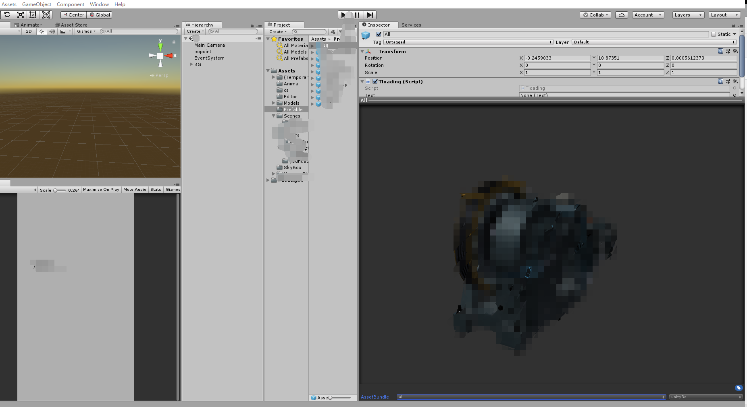The image size is (747, 407).
Task: Toggle scene lighting sun icon
Action: click(x=42, y=31)
